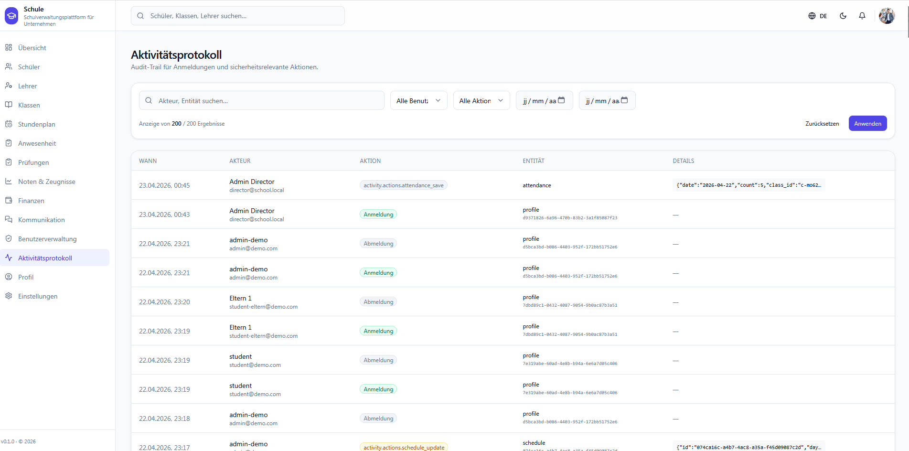Image resolution: width=909 pixels, height=451 pixels.
Task: Click the Finanzen wallet icon
Action: pyautogui.click(x=9, y=201)
